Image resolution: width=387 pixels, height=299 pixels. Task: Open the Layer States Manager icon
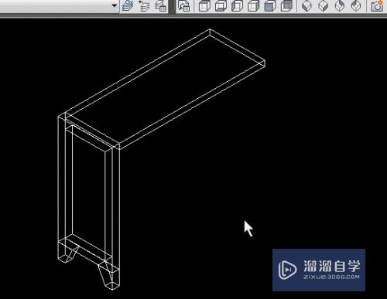tap(160, 6)
